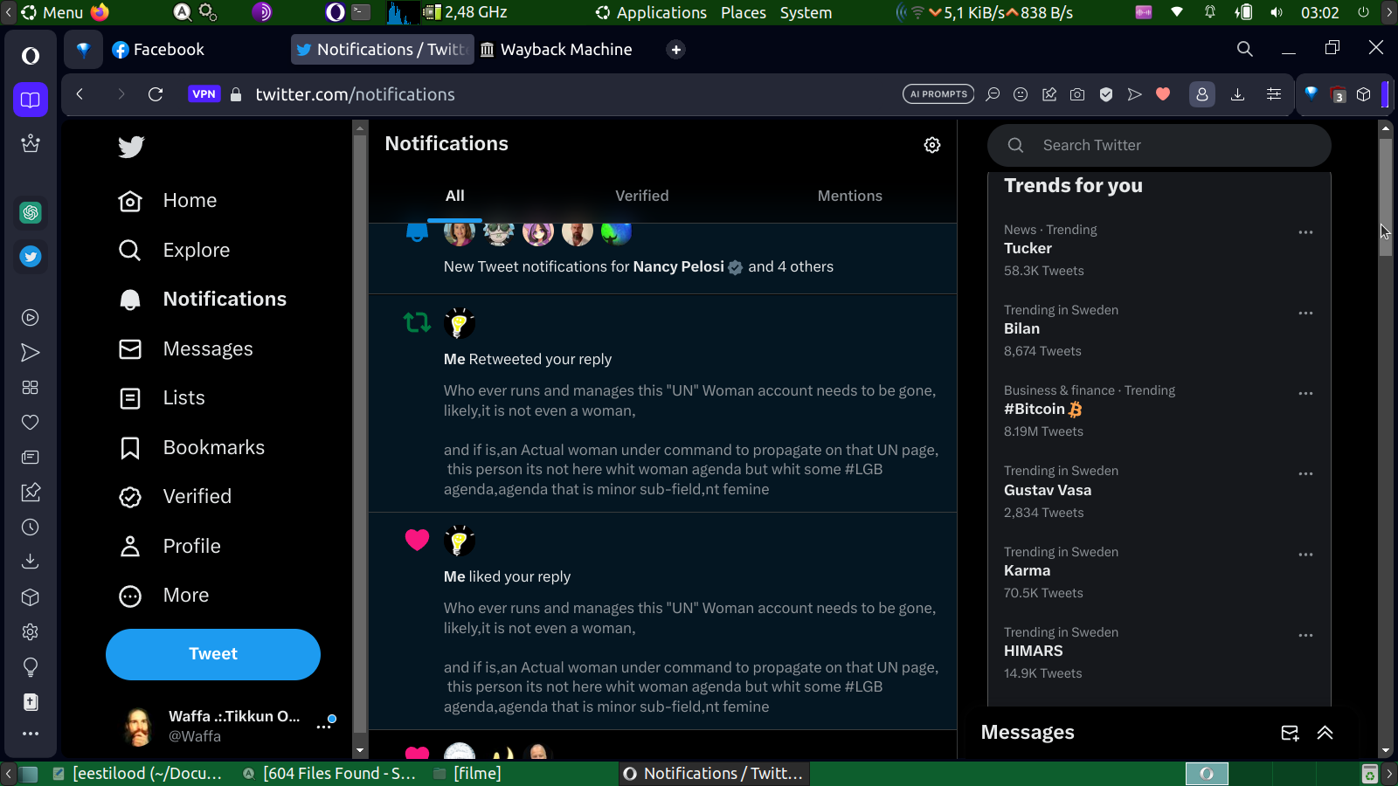
Task: Open notification settings gear
Action: [932, 145]
